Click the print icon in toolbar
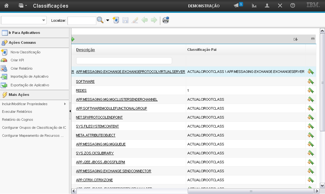Viewport: 325px width, 194px height. pos(165,20)
